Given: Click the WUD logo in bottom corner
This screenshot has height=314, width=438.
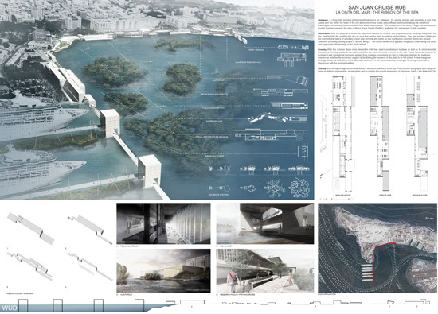Looking at the screenshot, I should pos(10,308).
